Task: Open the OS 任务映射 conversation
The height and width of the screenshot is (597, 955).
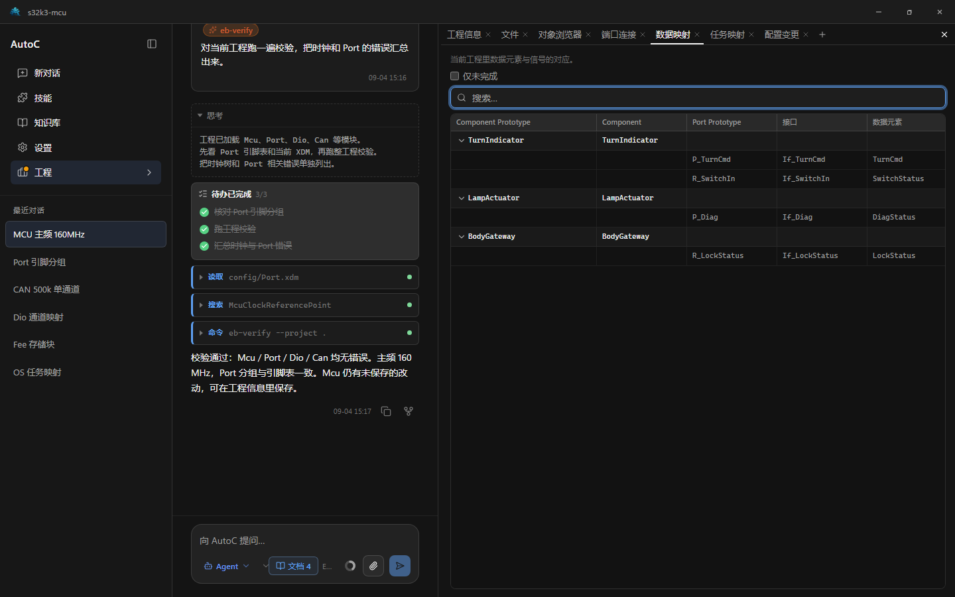Action: 86,373
